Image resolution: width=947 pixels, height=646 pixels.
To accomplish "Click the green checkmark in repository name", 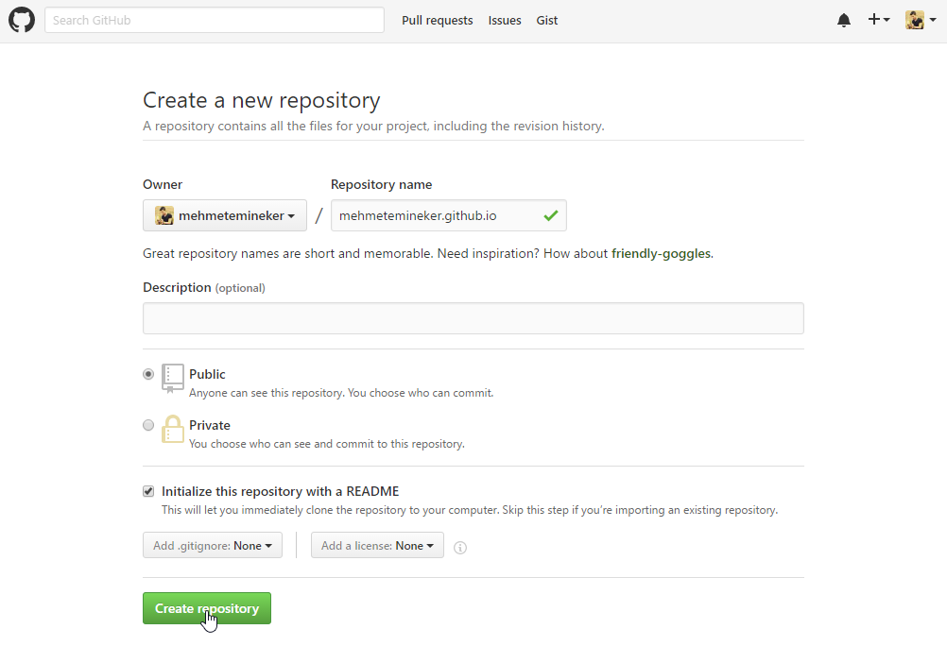I will click(550, 215).
